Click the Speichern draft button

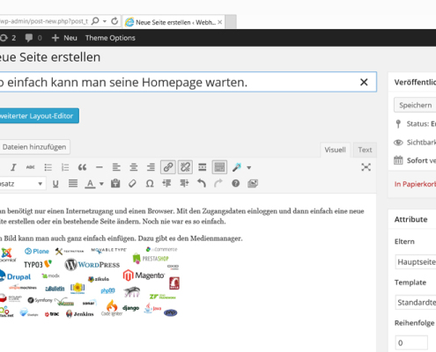pos(415,105)
